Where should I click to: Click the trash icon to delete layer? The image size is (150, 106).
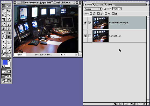point(144,104)
